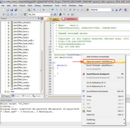The width and height of the screenshot is (130, 128).
Task: Open Find in Files toolbar icon
Action: point(87,10)
